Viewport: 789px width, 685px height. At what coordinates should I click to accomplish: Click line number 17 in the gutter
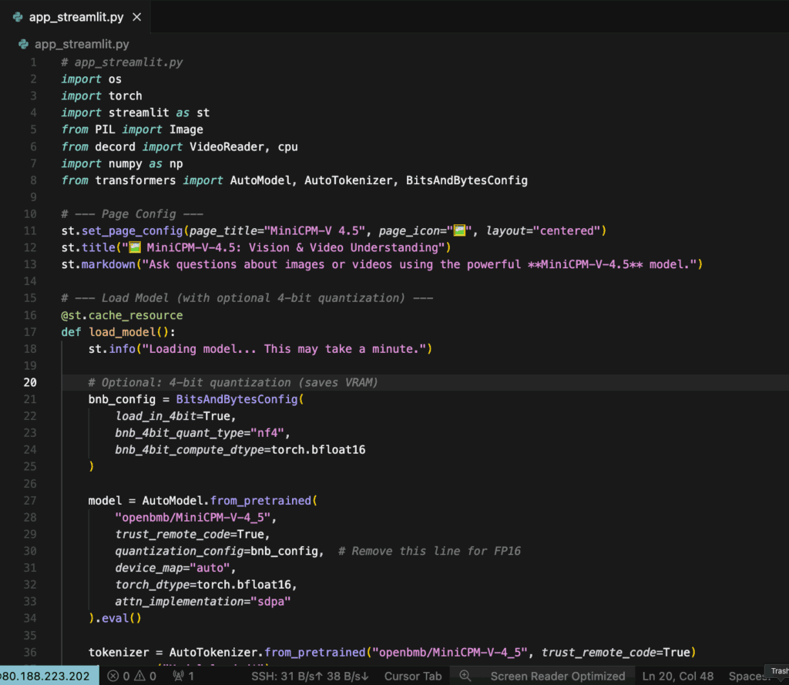tap(30, 331)
